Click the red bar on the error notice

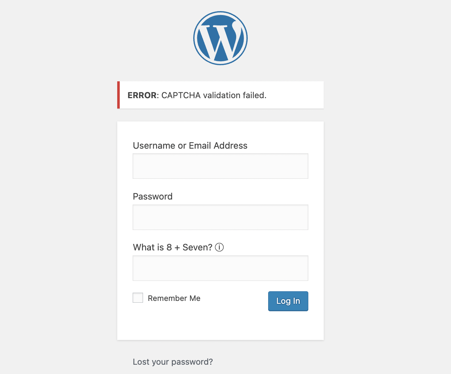[119, 95]
